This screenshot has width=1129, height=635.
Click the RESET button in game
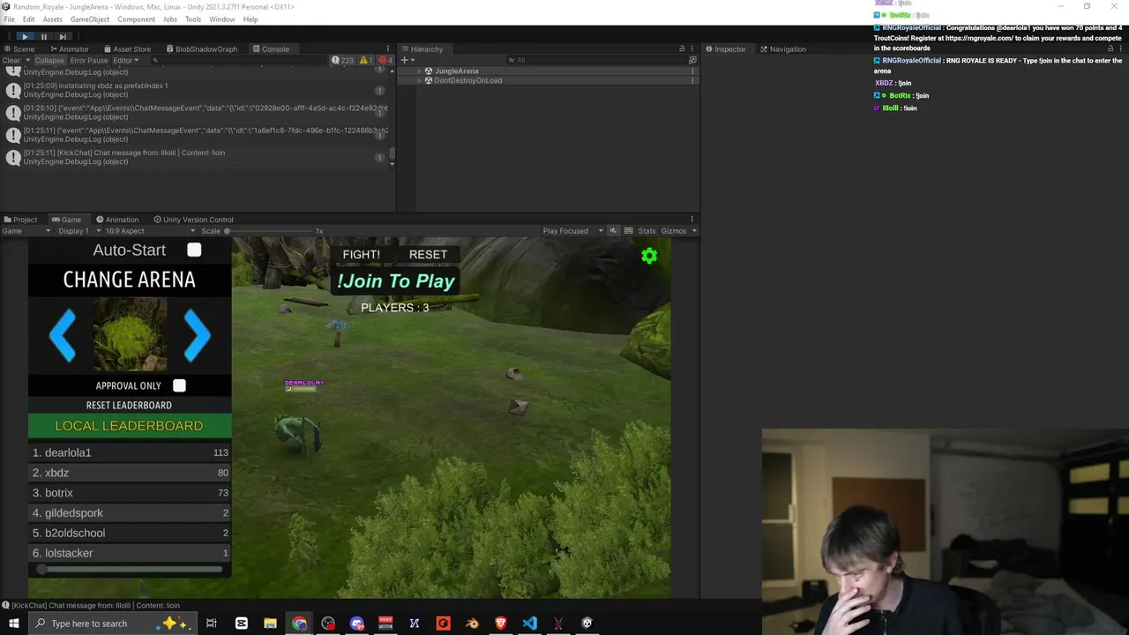pyautogui.click(x=428, y=254)
